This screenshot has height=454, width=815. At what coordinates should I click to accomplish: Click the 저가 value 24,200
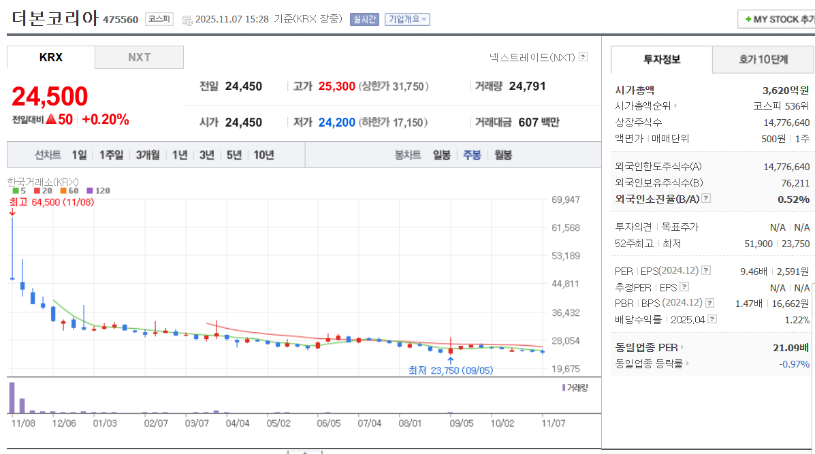click(337, 123)
